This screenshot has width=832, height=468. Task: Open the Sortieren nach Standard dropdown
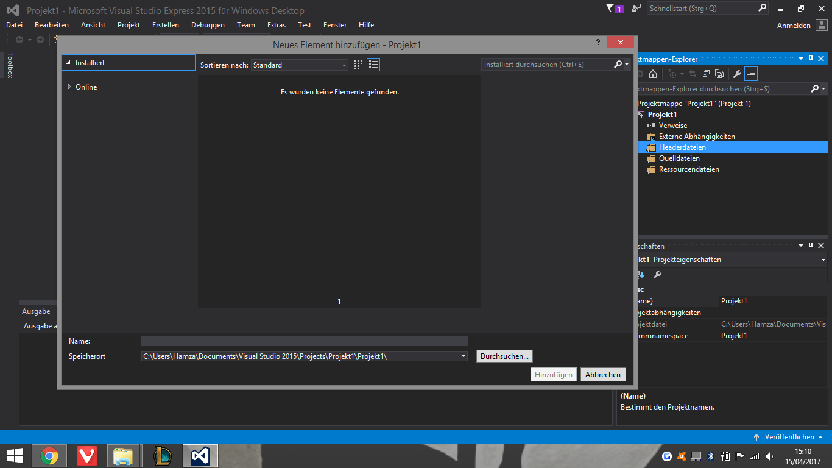344,65
